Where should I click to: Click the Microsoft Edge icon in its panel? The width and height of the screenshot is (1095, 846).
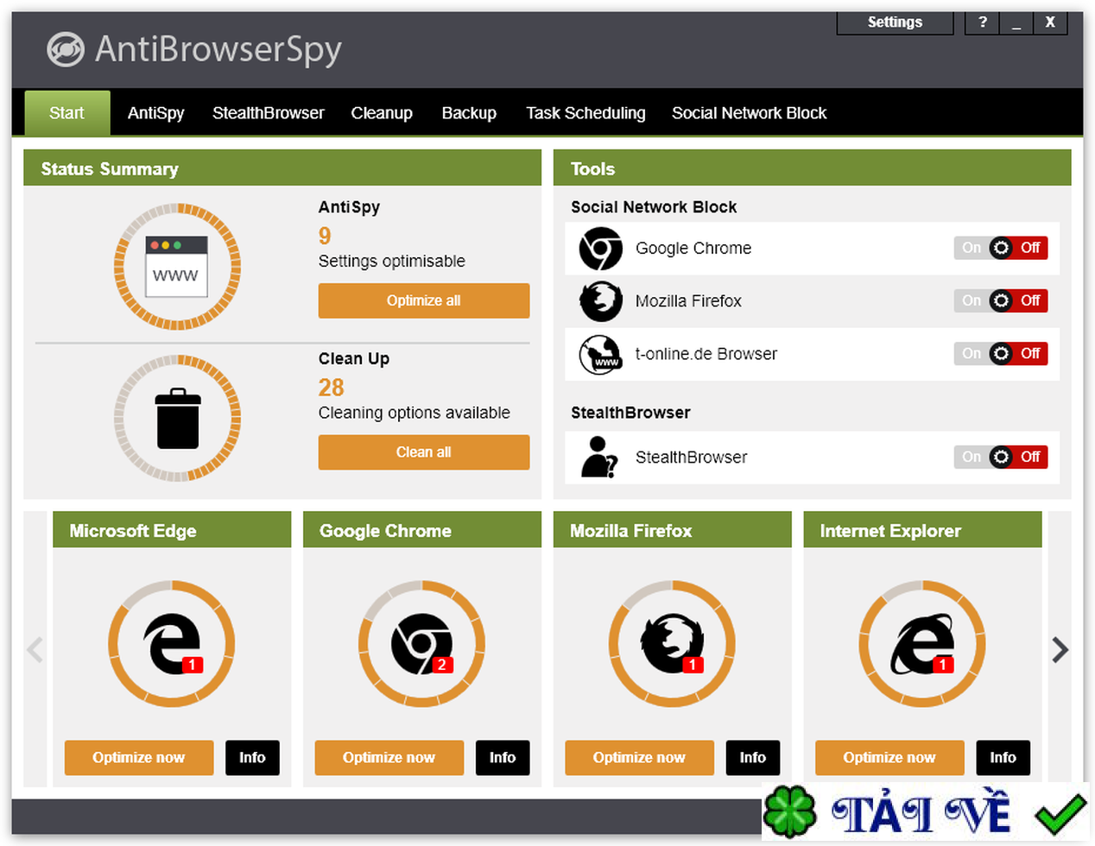tap(171, 643)
